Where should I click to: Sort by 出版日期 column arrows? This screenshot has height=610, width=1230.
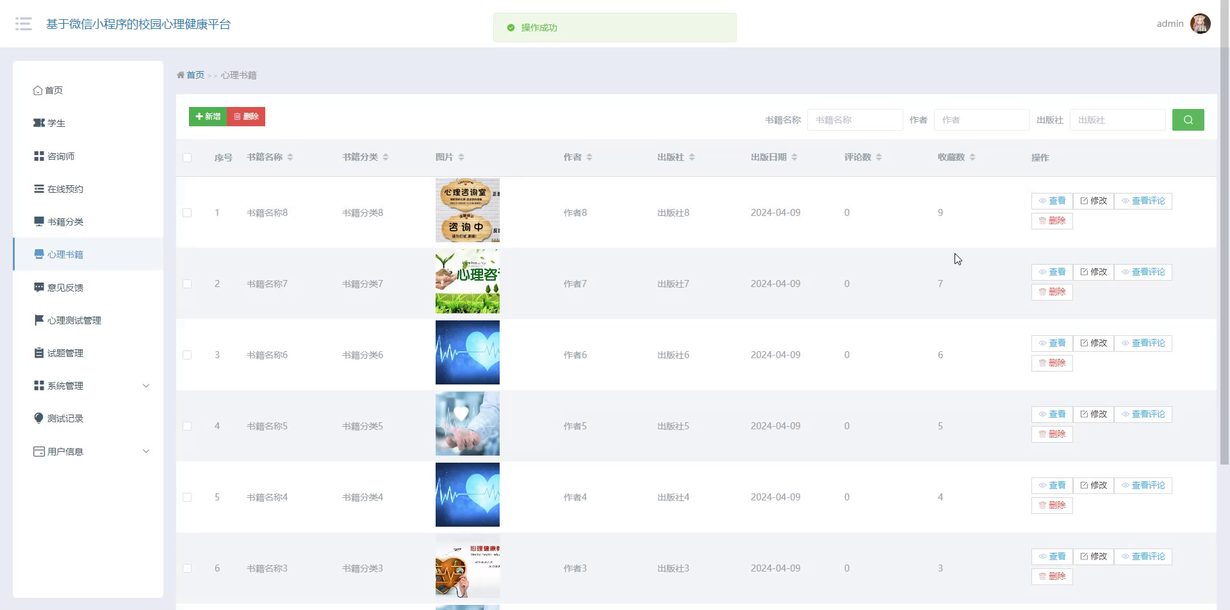pyautogui.click(x=794, y=157)
